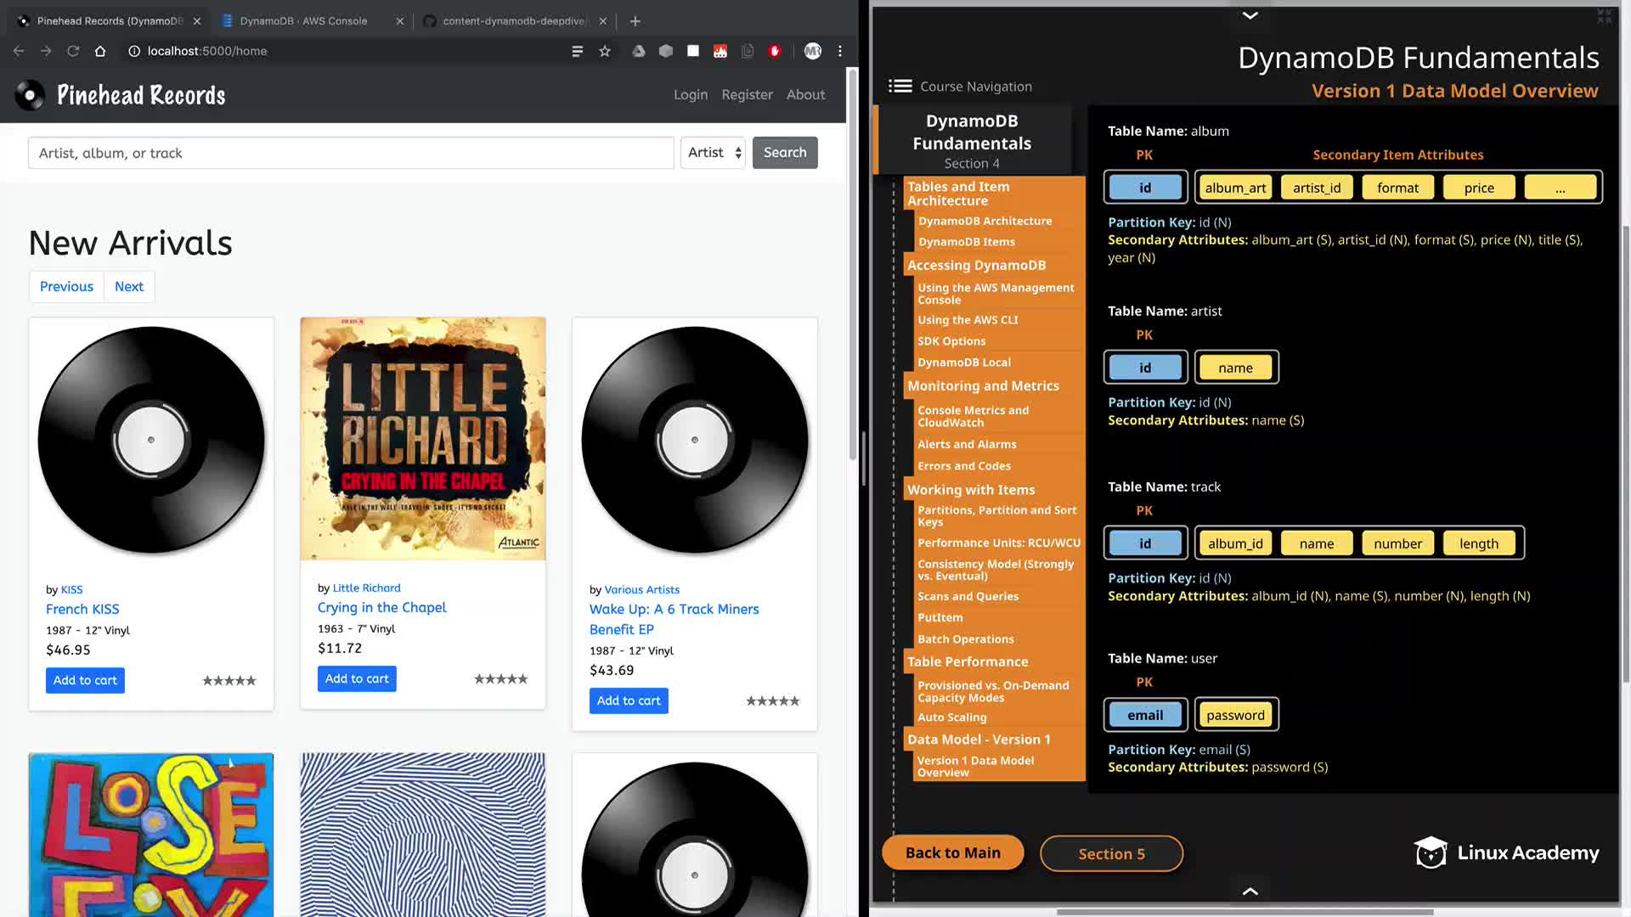Image resolution: width=1631 pixels, height=917 pixels.
Task: Open the Course Navigation hamburger icon
Action: pos(900,86)
